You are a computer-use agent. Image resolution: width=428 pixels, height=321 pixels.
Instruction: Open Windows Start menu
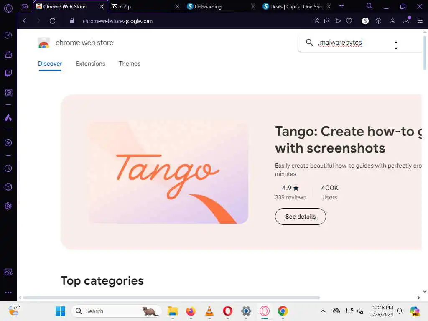click(60, 311)
